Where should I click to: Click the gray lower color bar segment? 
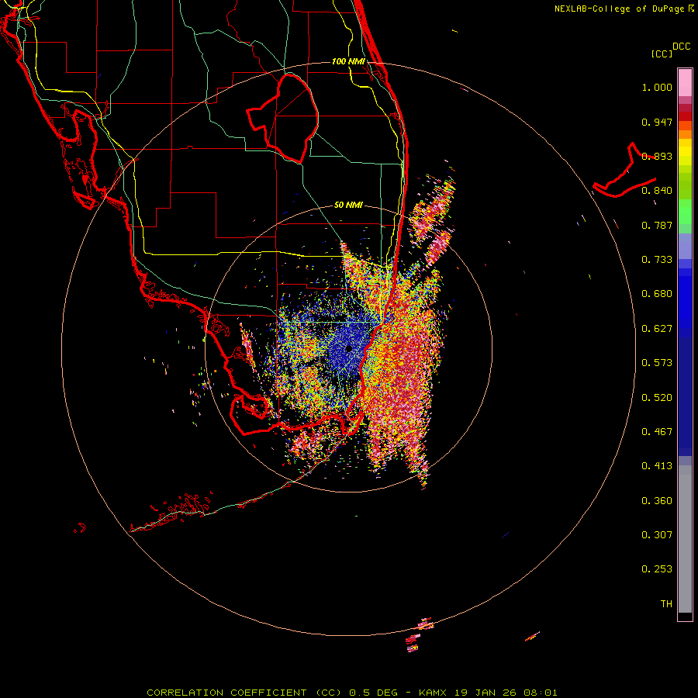[x=685, y=539]
